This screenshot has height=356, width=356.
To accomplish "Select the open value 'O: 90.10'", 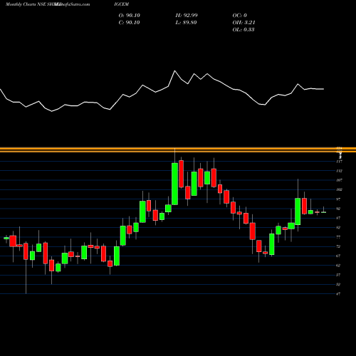I will [130, 15].
